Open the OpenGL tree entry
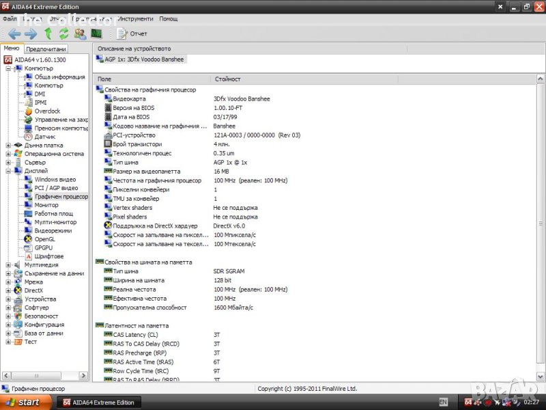The image size is (546, 410). (x=44, y=239)
